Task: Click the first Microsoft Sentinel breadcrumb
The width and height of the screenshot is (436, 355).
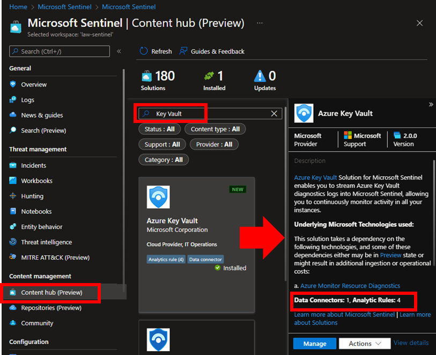Action: tap(64, 6)
